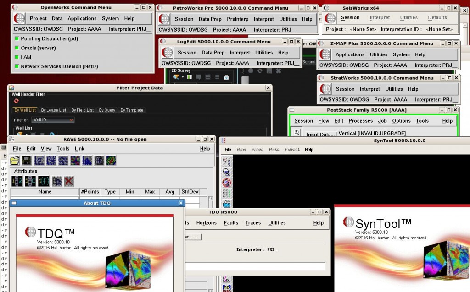This screenshot has width=470, height=292.
Task: Open the Faults menu in TDQ R5000
Action: (x=231, y=222)
